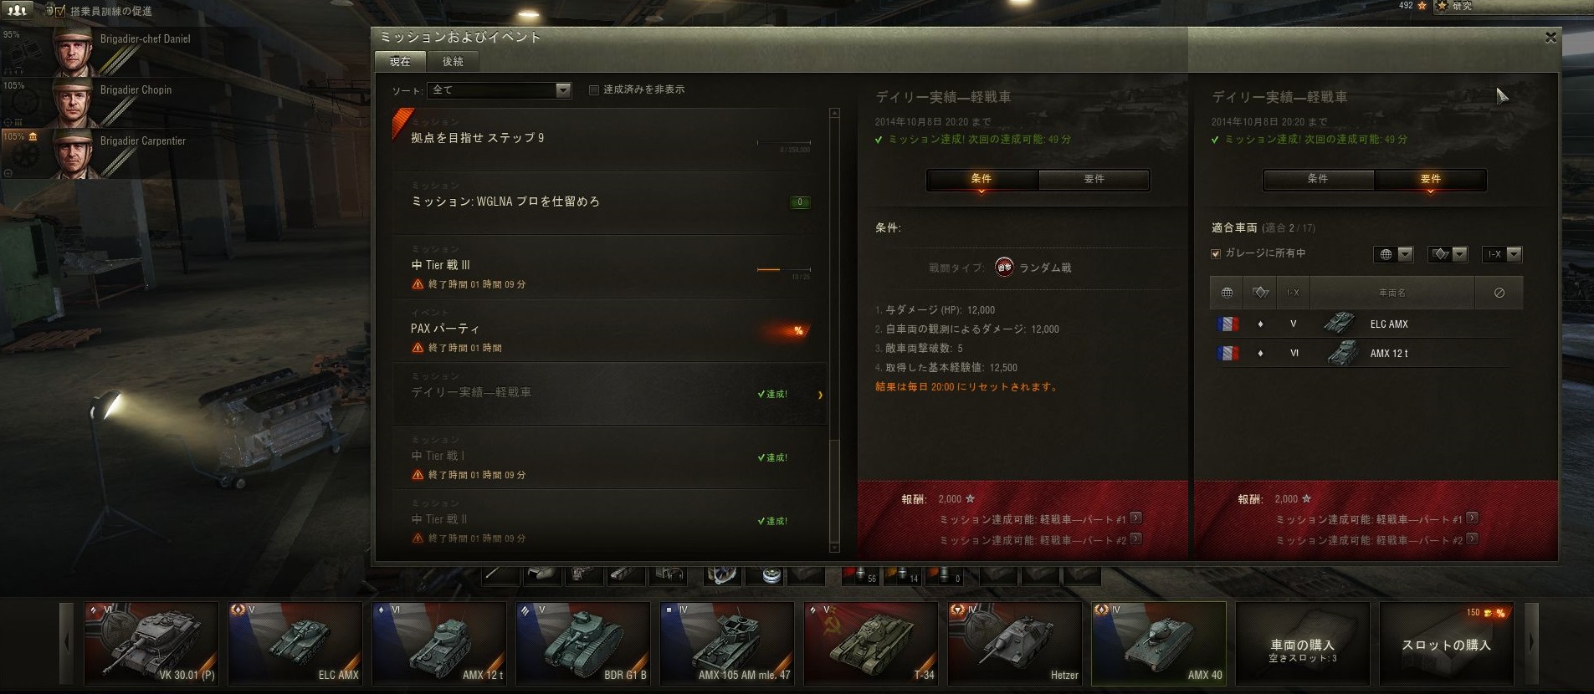1594x694 pixels.
Task: Click the platoon icon at top left
Action: [x=17, y=10]
